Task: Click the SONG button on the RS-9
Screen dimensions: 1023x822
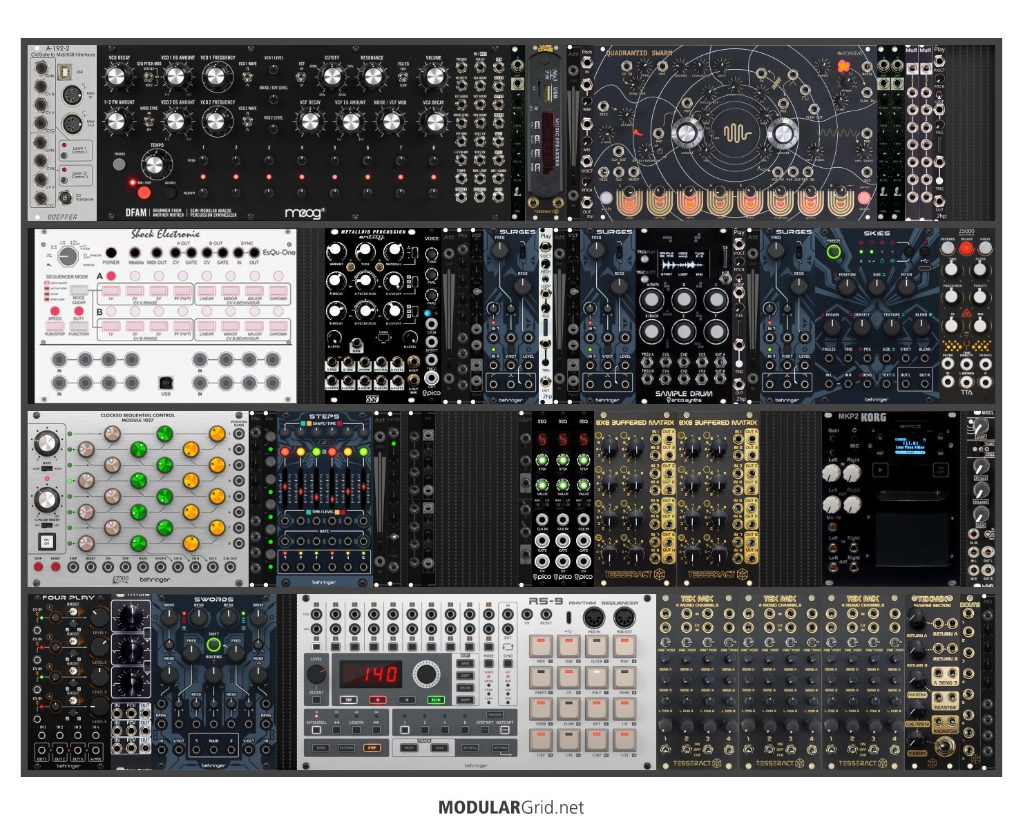Action: tap(321, 747)
